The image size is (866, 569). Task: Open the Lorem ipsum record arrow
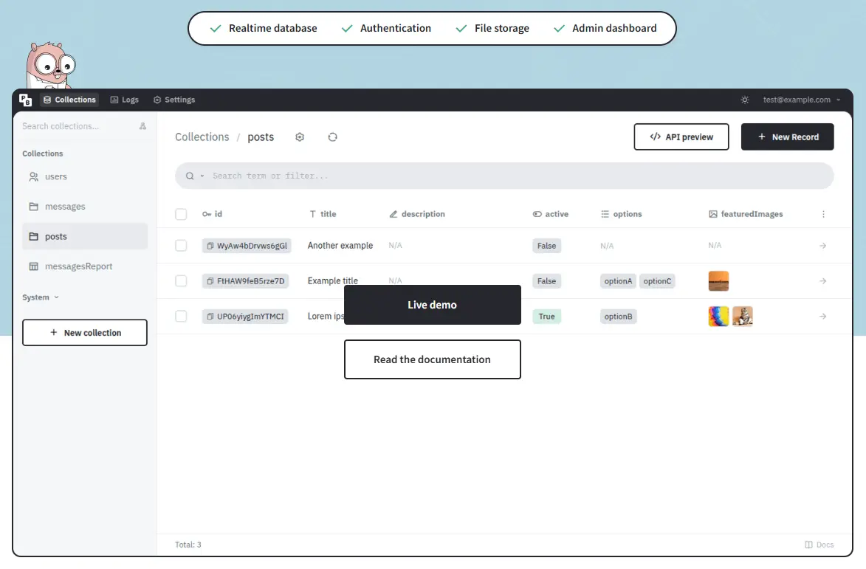[x=823, y=316]
